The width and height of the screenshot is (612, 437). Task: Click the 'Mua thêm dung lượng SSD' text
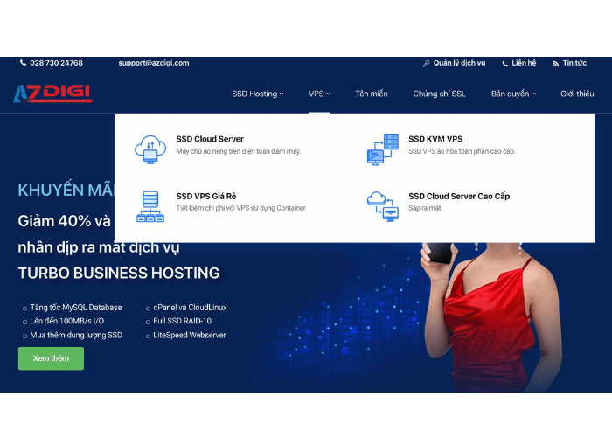pyautogui.click(x=76, y=335)
